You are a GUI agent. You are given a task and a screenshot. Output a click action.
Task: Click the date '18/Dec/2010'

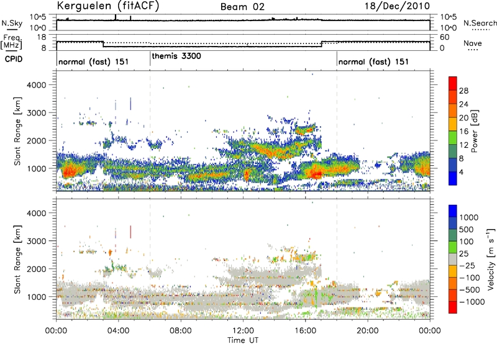coord(397,6)
